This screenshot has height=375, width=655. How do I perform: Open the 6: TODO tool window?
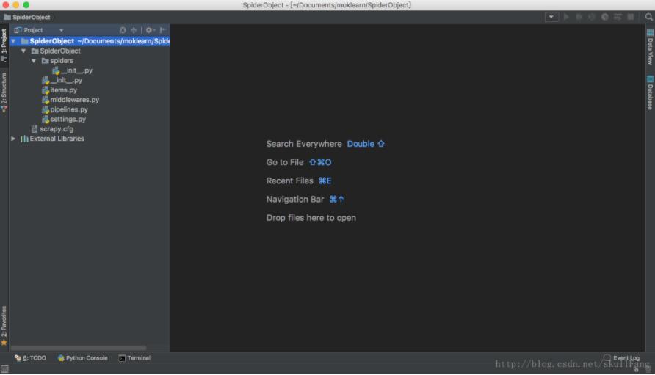coord(30,358)
